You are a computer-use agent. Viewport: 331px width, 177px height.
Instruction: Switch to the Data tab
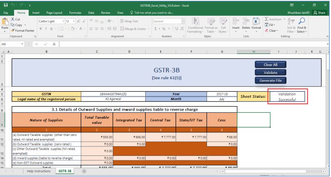click(x=91, y=13)
